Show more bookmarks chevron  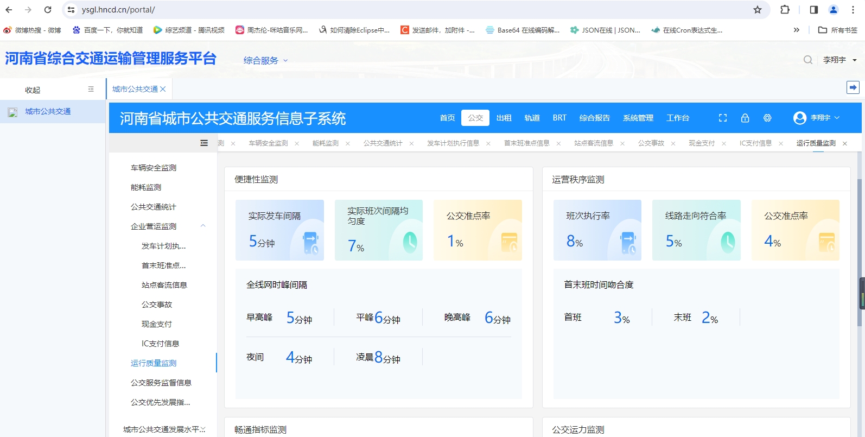tap(796, 30)
